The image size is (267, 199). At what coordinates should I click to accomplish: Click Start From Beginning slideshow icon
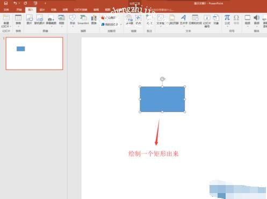pos(35,3)
